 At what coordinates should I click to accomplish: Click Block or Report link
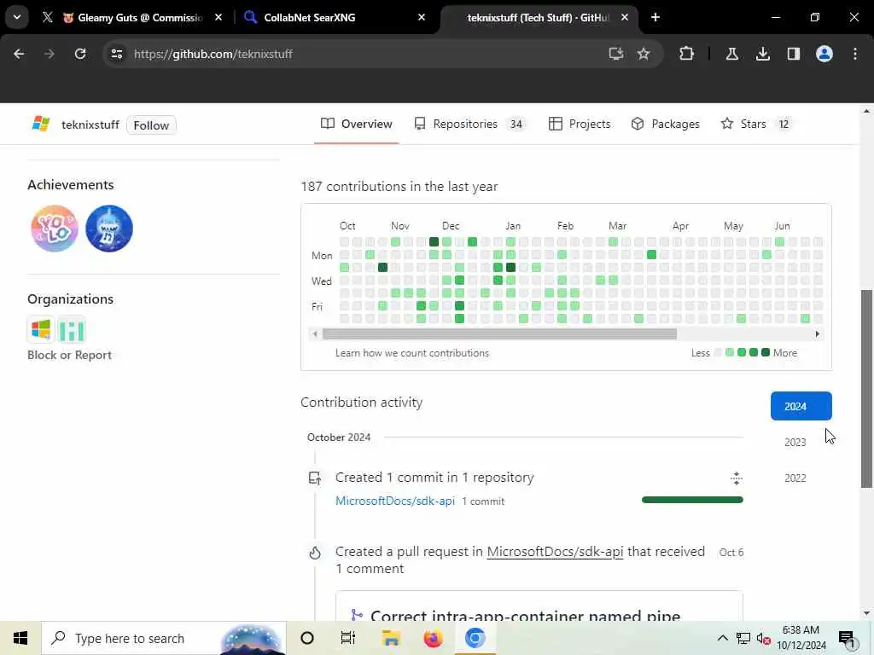(x=69, y=355)
